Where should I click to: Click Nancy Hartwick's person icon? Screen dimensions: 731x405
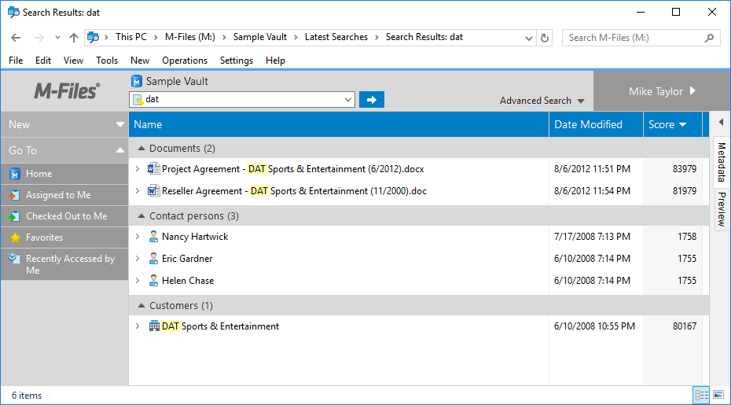click(153, 237)
